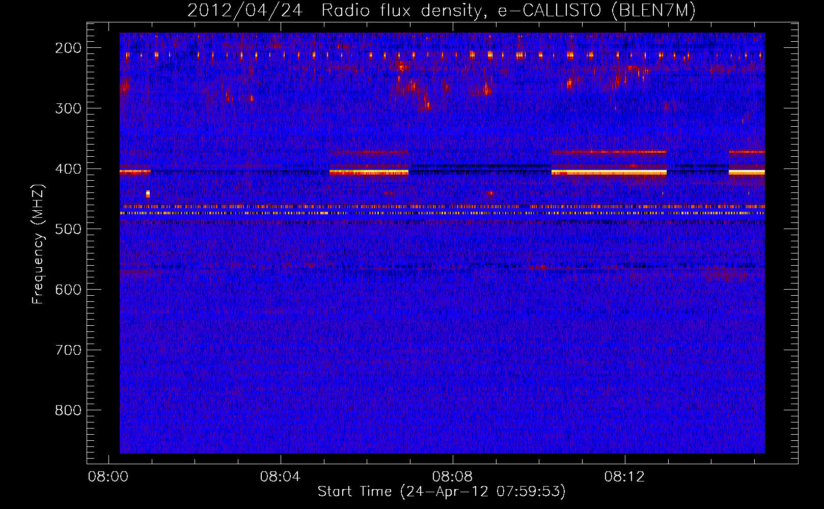Click the "Start Time (24-Apr-12 07:59:53)" label

[x=442, y=492]
